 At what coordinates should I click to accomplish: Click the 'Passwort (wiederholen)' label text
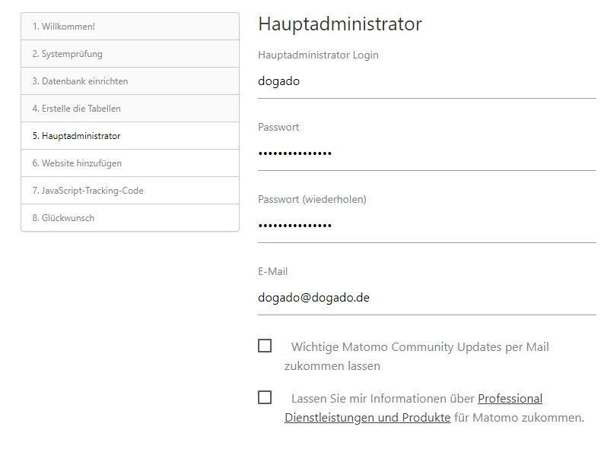coord(312,199)
